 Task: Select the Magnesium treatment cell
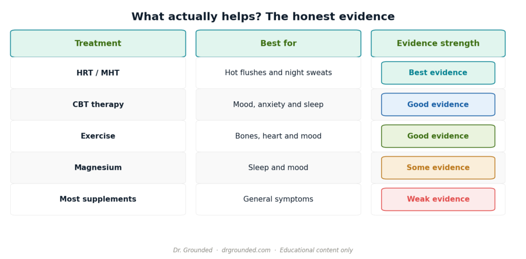[x=98, y=168]
